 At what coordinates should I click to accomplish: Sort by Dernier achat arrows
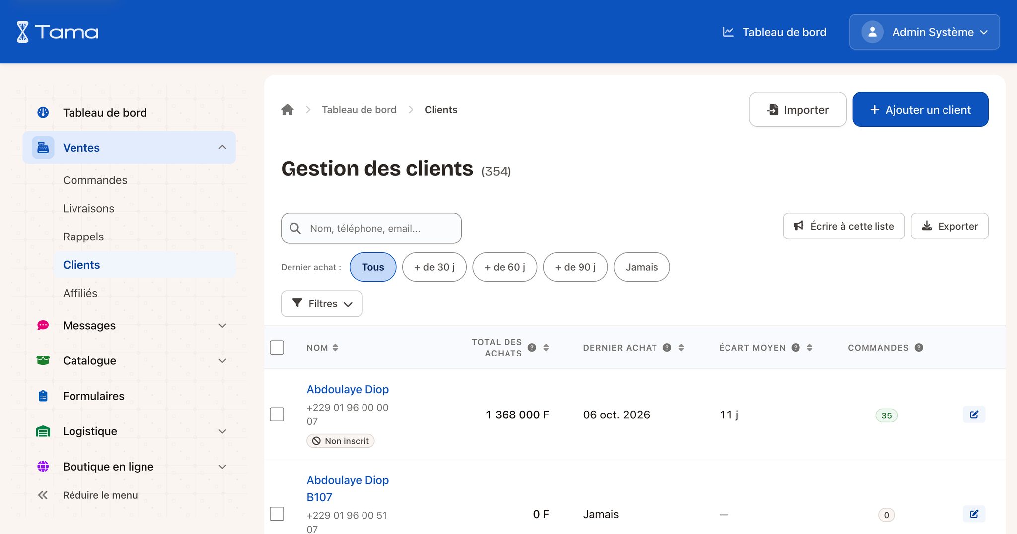click(681, 347)
